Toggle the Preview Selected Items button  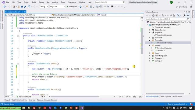pyautogui.click(x=188, y=16)
